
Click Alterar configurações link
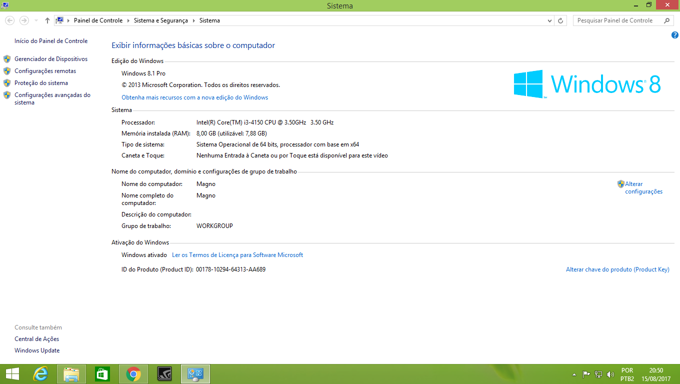coord(644,187)
